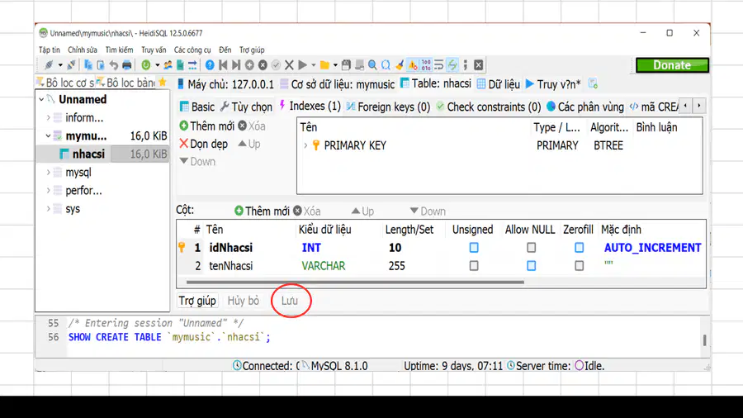Click the VARCHAR data type cell
This screenshot has width=743, height=418.
(x=324, y=266)
